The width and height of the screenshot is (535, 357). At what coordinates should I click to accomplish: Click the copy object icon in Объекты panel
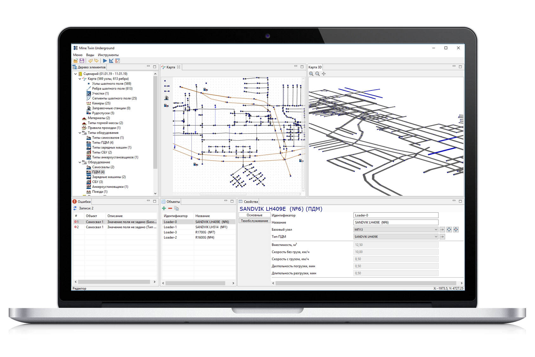[177, 208]
